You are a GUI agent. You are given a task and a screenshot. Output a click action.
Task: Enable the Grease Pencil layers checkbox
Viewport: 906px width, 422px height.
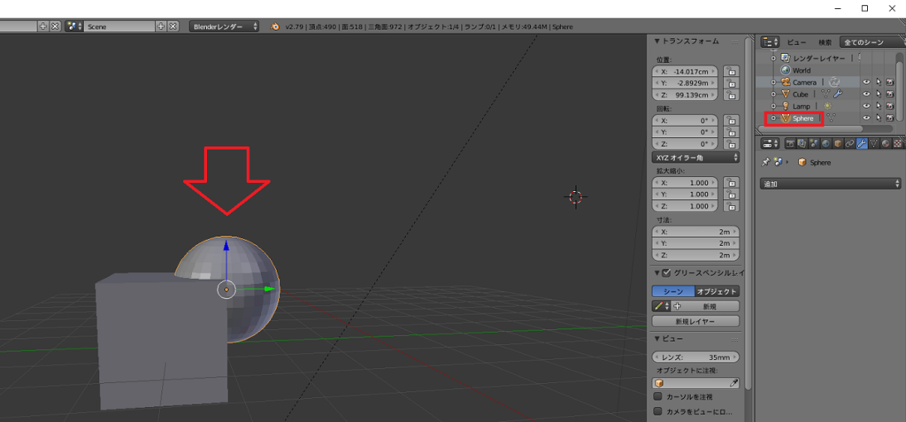[667, 273]
